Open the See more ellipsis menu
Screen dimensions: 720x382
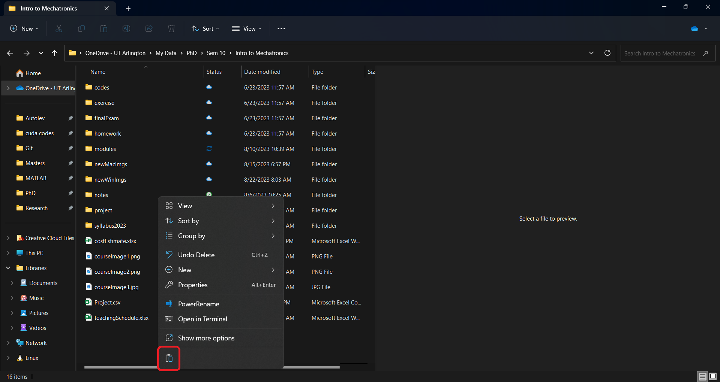tap(281, 28)
